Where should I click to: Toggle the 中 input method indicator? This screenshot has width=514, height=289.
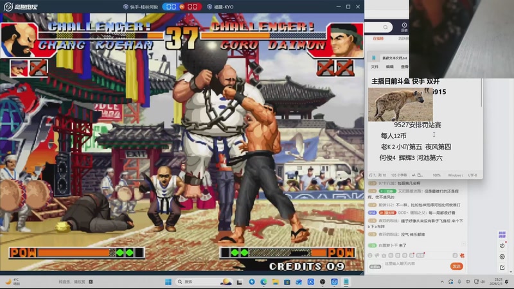tap(468, 282)
